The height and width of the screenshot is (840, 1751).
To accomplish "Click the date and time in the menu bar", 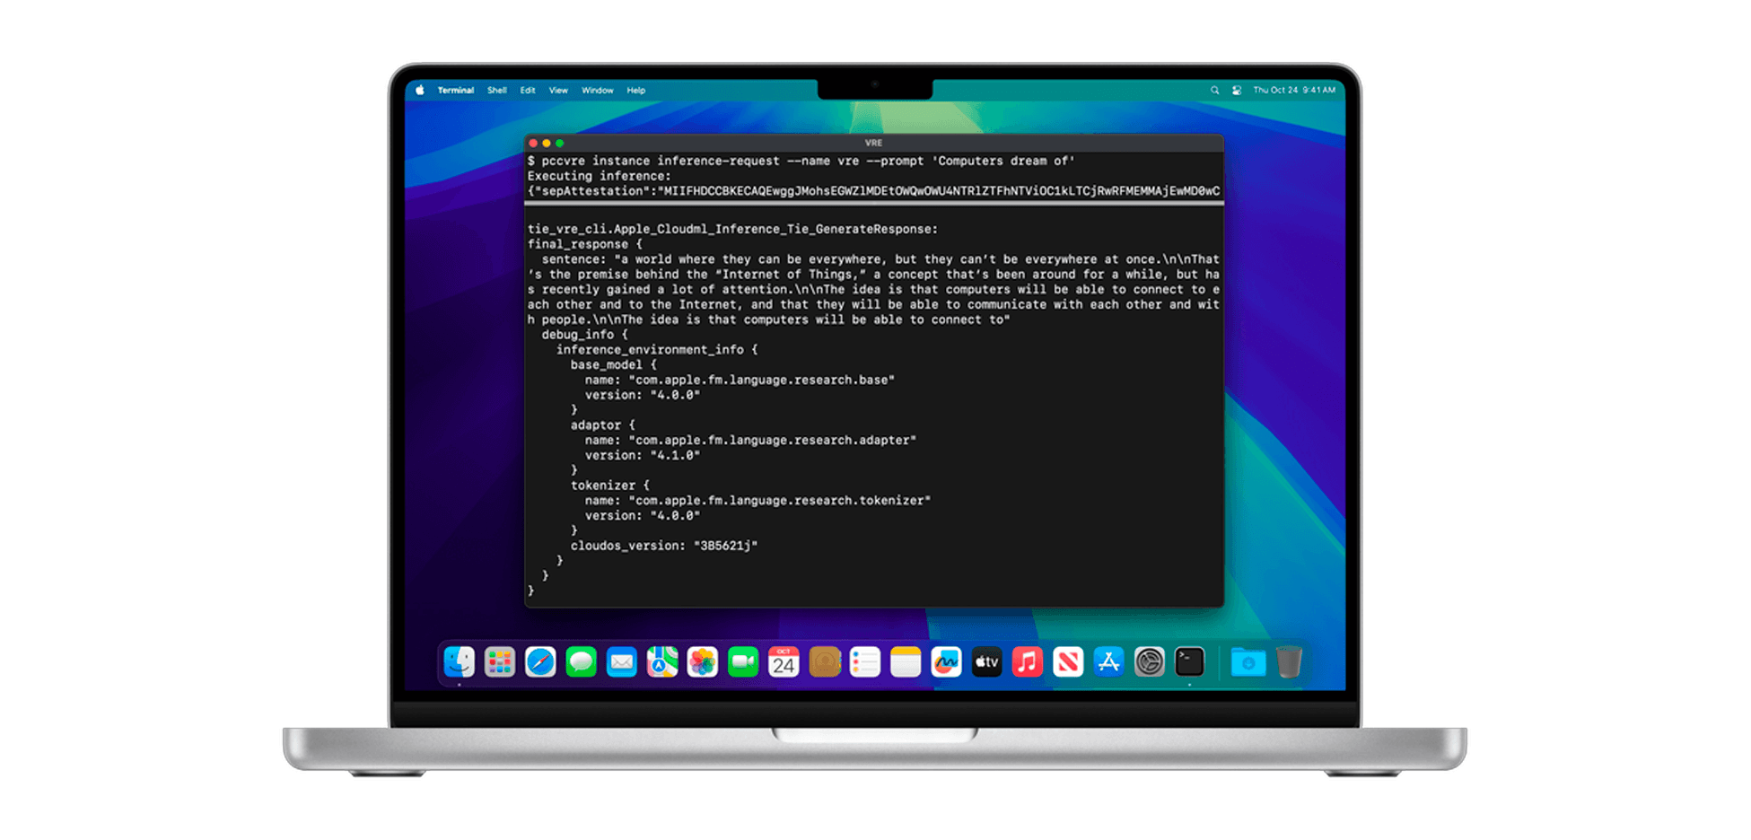I will pyautogui.click(x=1294, y=90).
